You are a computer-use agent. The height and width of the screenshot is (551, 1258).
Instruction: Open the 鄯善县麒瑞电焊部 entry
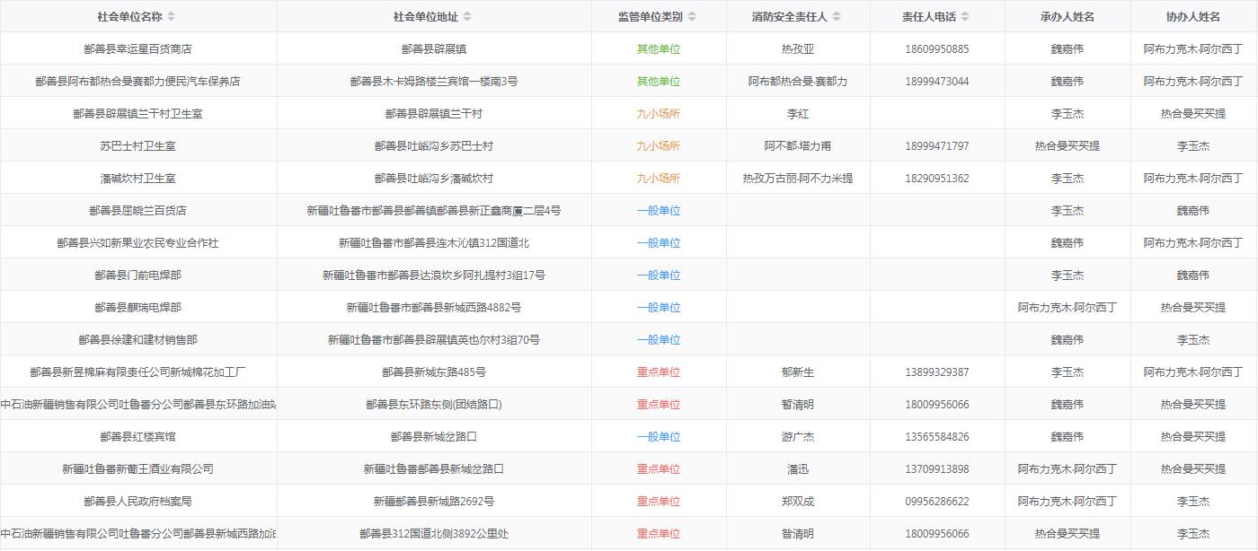pyautogui.click(x=137, y=308)
